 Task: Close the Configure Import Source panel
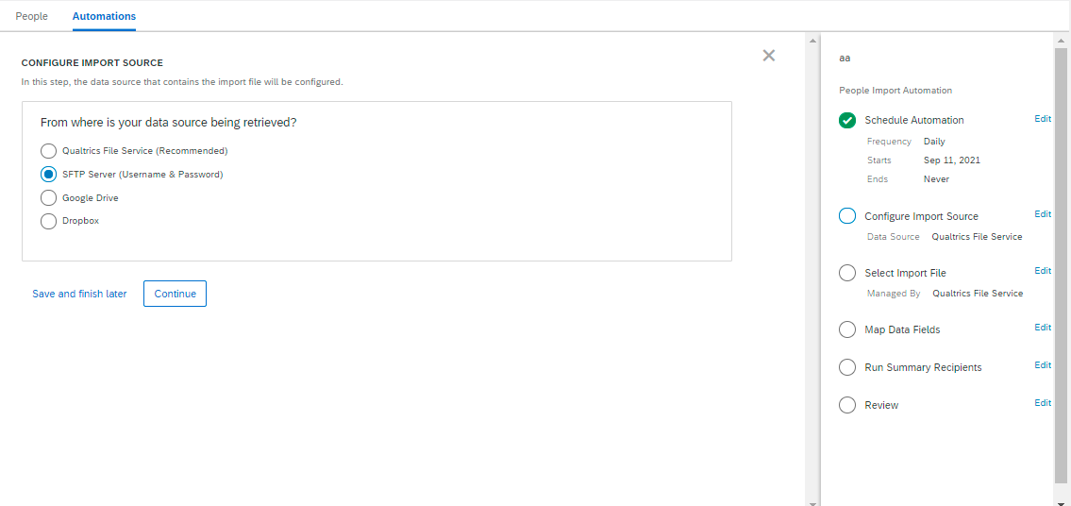(x=768, y=56)
